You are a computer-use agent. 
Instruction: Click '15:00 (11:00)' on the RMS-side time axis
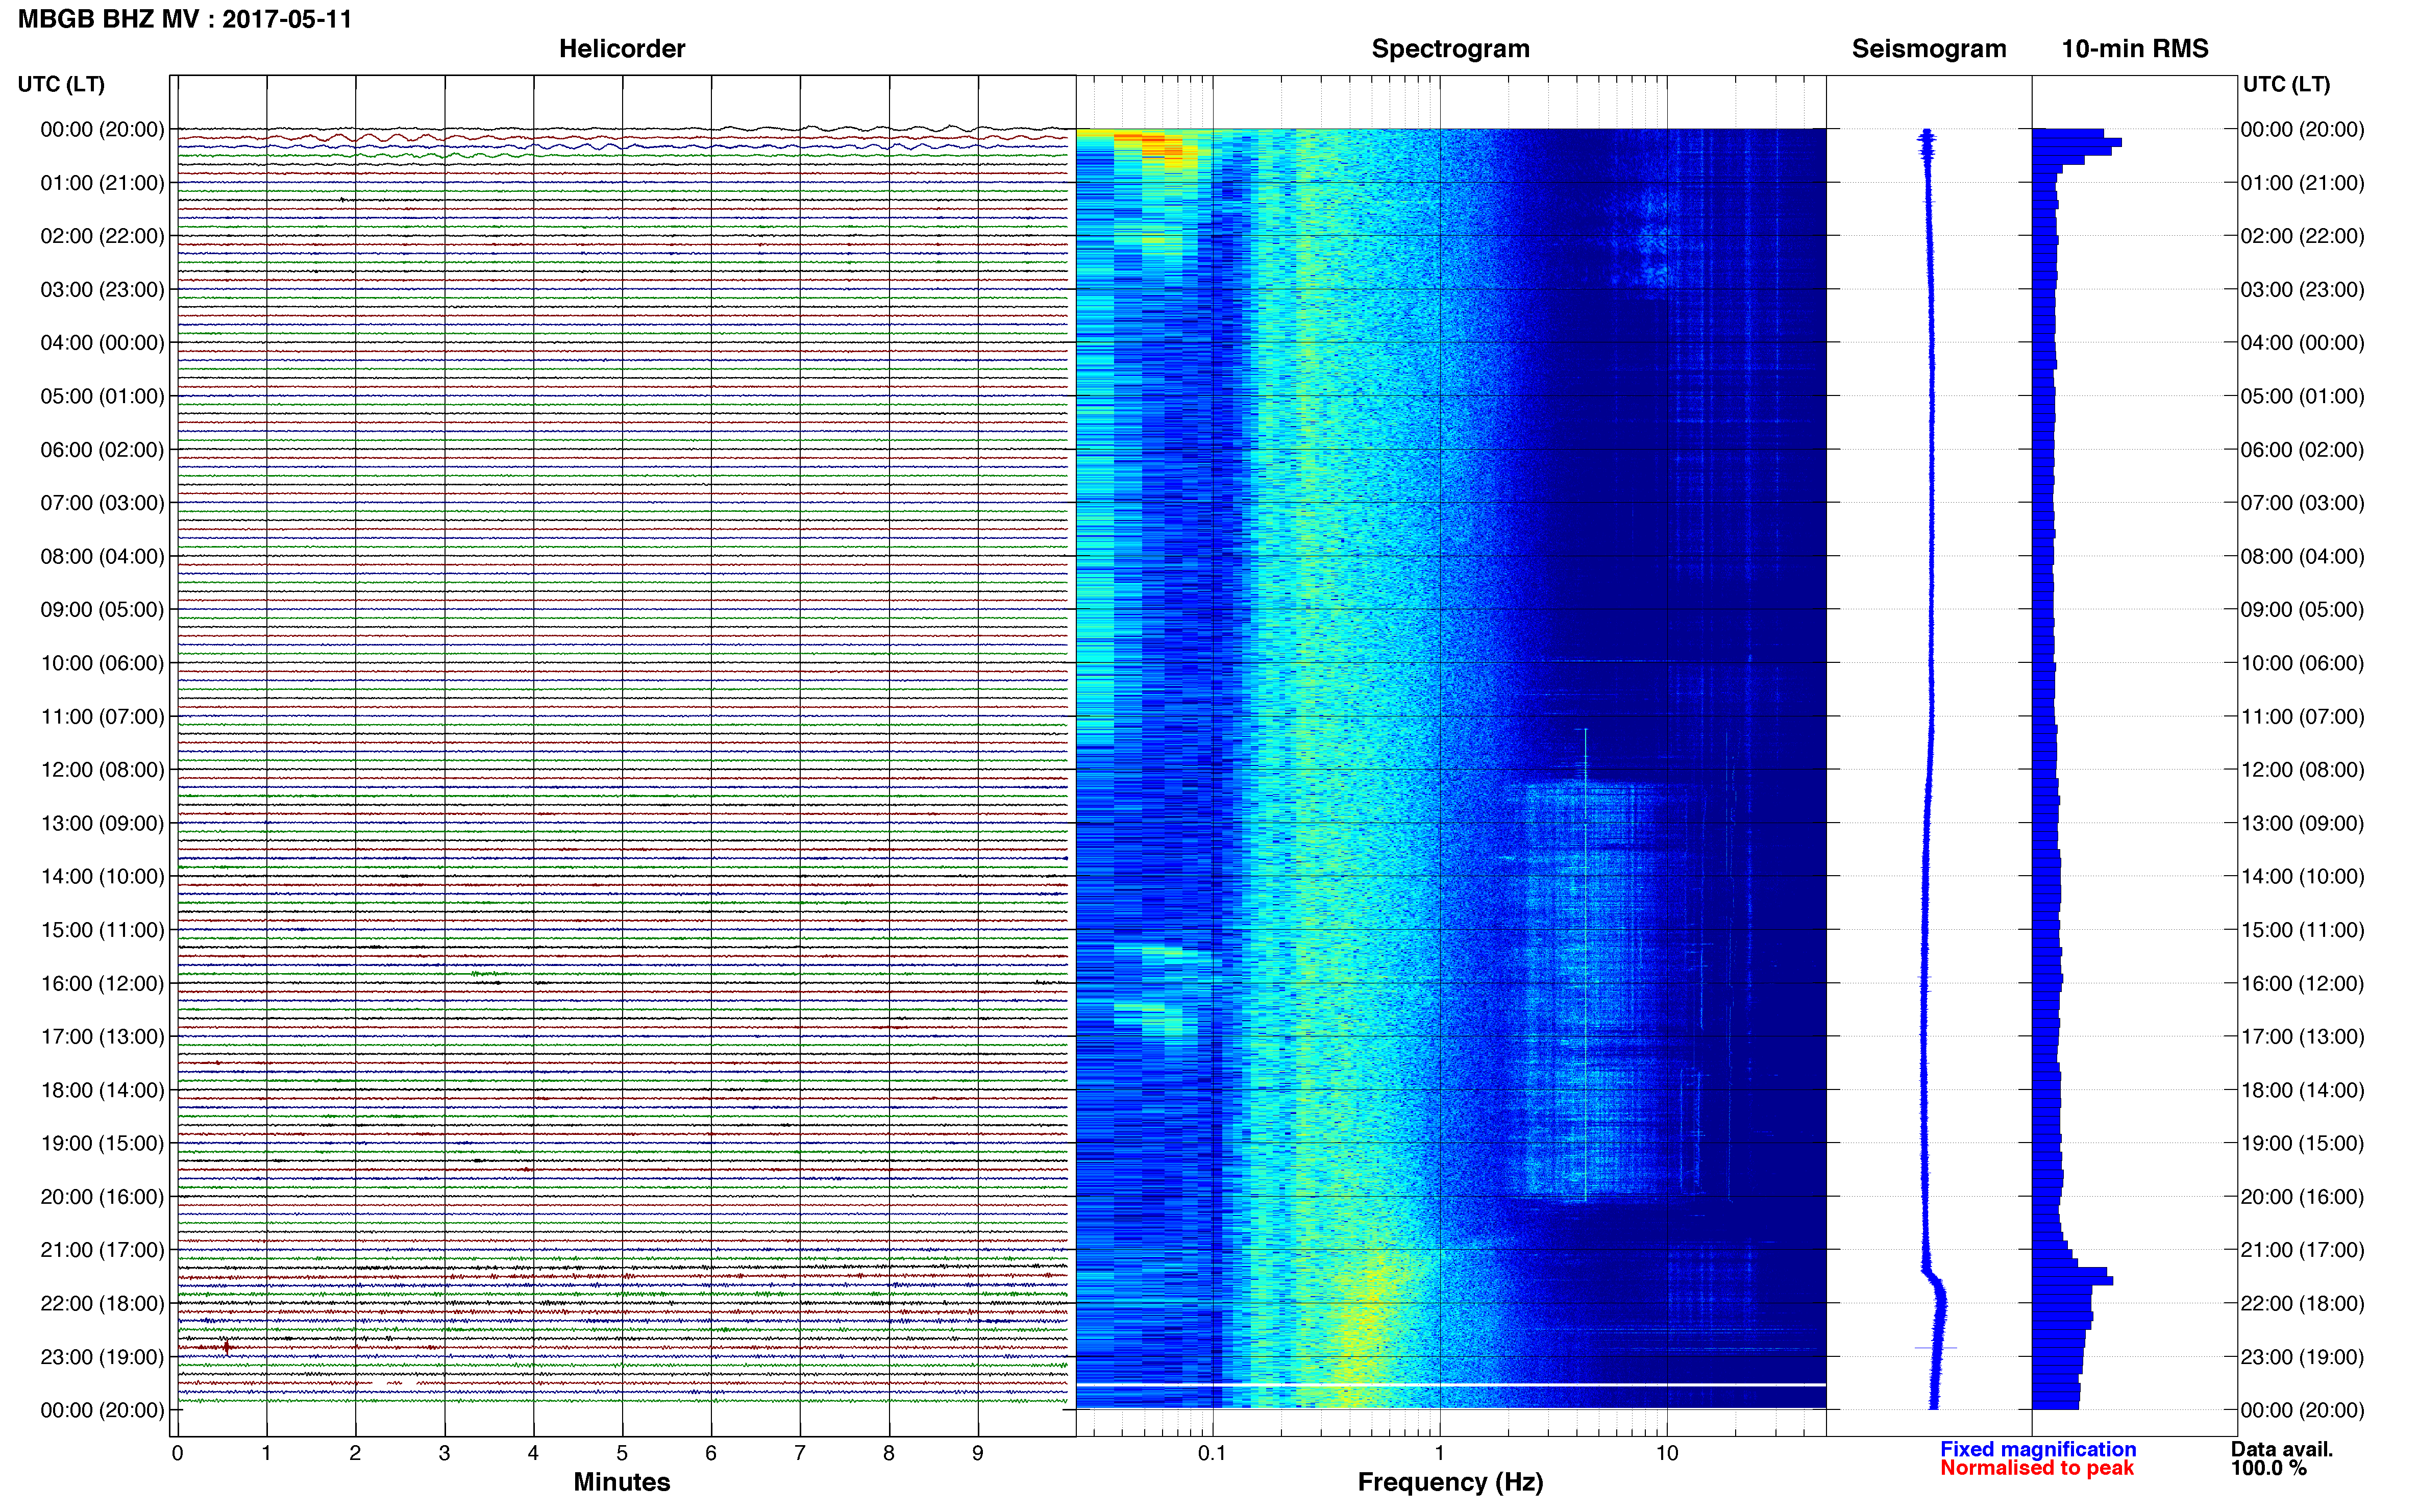2302,930
